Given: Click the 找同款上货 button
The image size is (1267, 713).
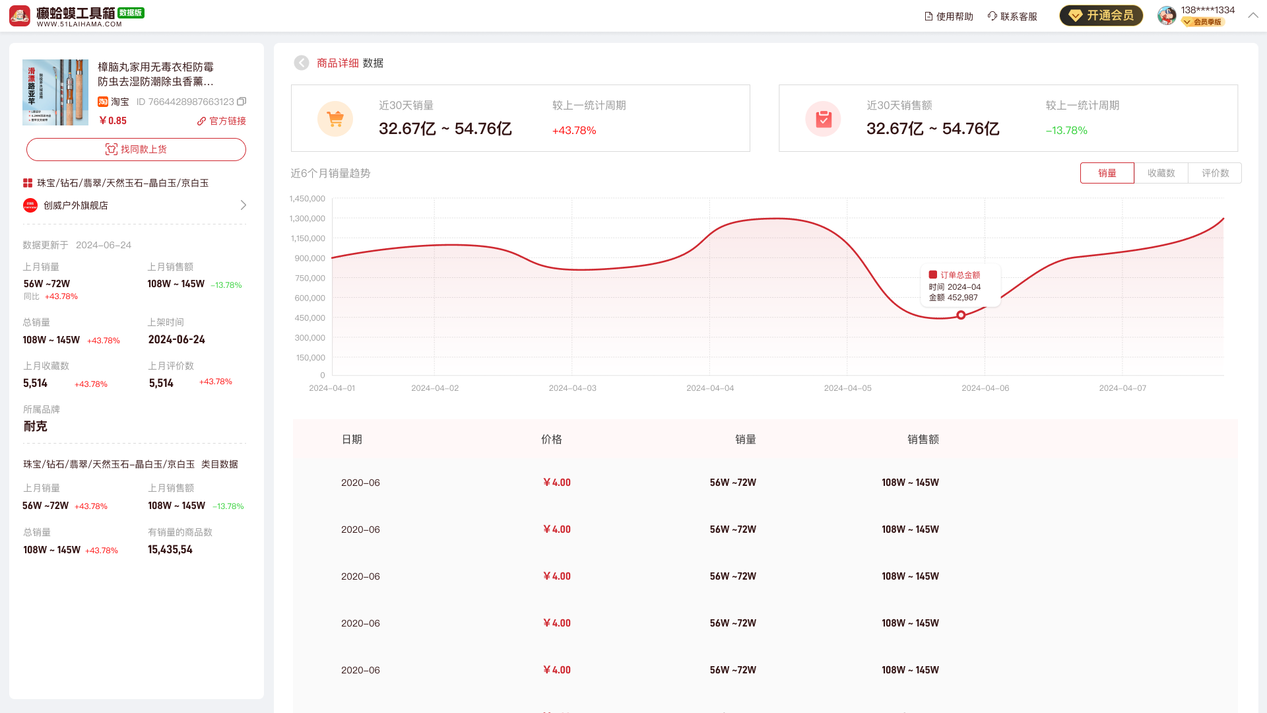Looking at the screenshot, I should tap(136, 149).
